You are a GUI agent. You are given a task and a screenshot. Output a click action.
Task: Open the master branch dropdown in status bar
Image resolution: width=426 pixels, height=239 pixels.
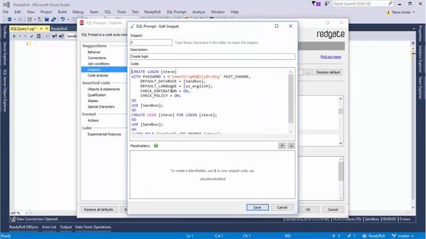click(403, 236)
